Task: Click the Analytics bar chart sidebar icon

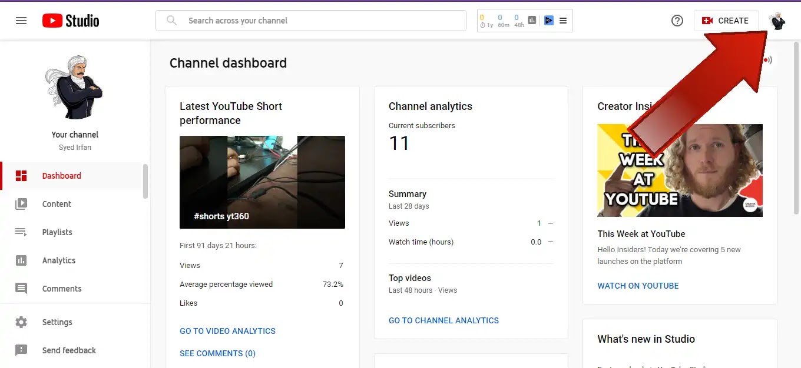Action: 21,260
